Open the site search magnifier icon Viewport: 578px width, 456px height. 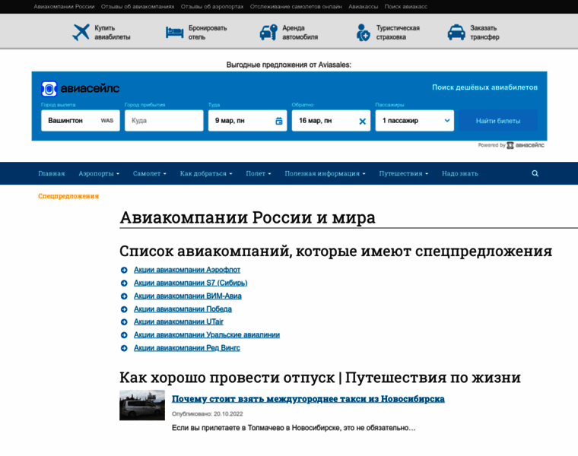tap(535, 173)
